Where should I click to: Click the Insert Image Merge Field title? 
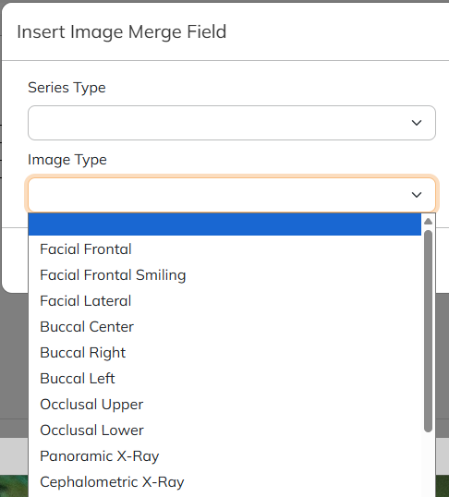click(122, 31)
